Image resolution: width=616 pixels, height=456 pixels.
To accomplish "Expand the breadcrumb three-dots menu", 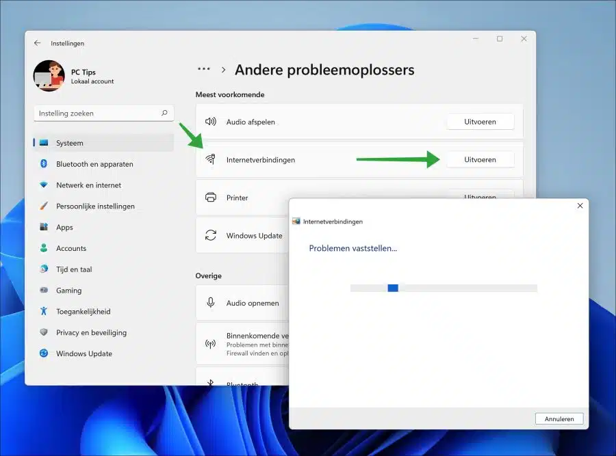I will point(203,69).
